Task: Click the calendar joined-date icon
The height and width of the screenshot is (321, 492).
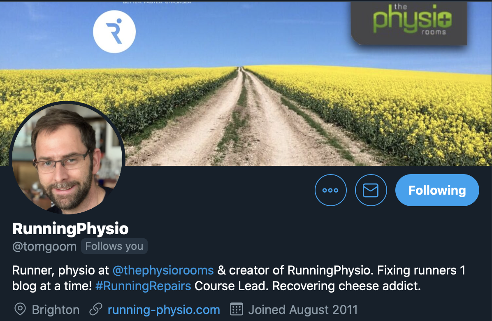Action: 237,309
